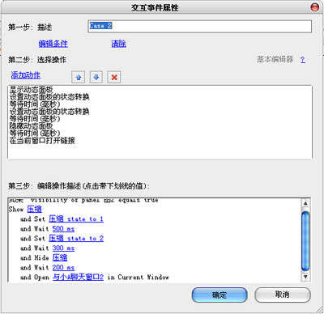Edit the Wait 200 ms value
Screen dimensions: 324x314
pos(63,268)
